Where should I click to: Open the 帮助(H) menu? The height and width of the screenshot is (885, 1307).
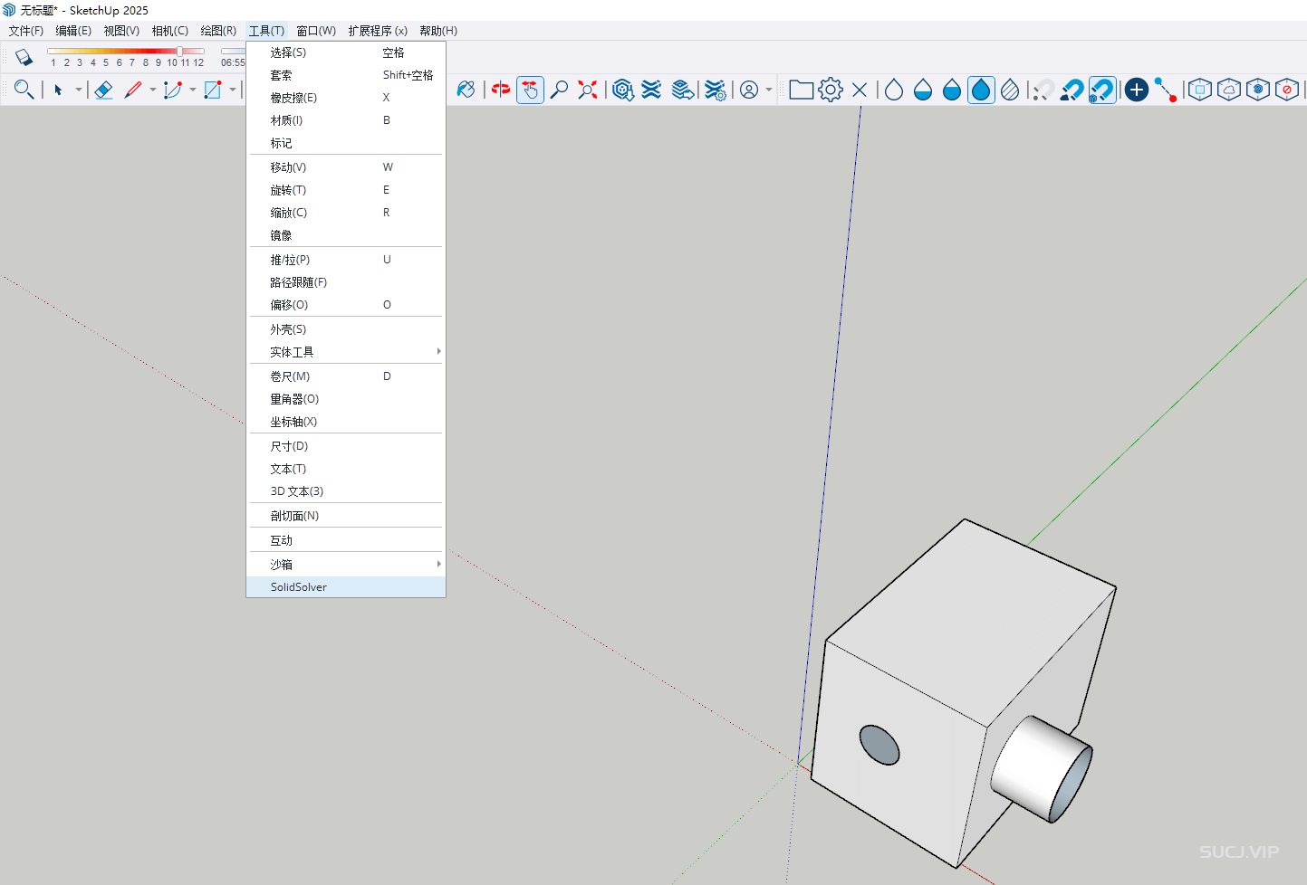tap(438, 31)
